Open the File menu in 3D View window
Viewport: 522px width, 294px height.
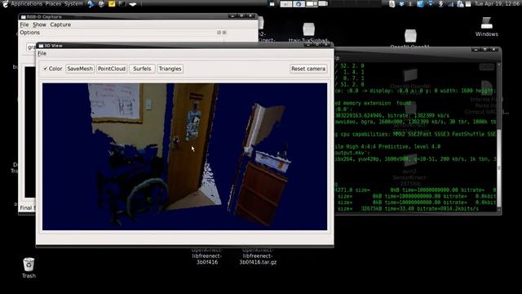[x=42, y=53]
